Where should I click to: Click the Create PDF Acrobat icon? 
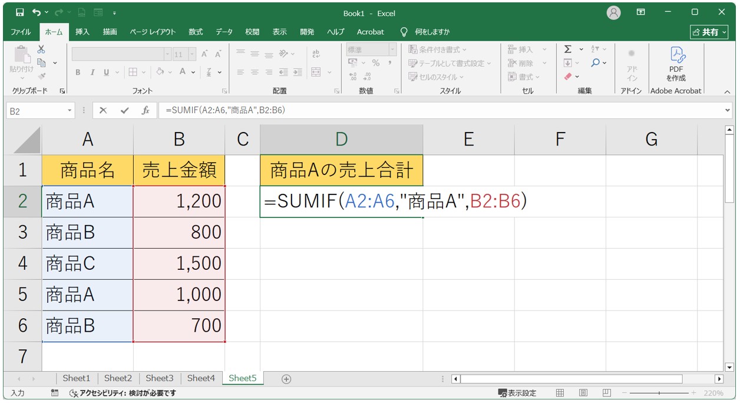(x=676, y=64)
